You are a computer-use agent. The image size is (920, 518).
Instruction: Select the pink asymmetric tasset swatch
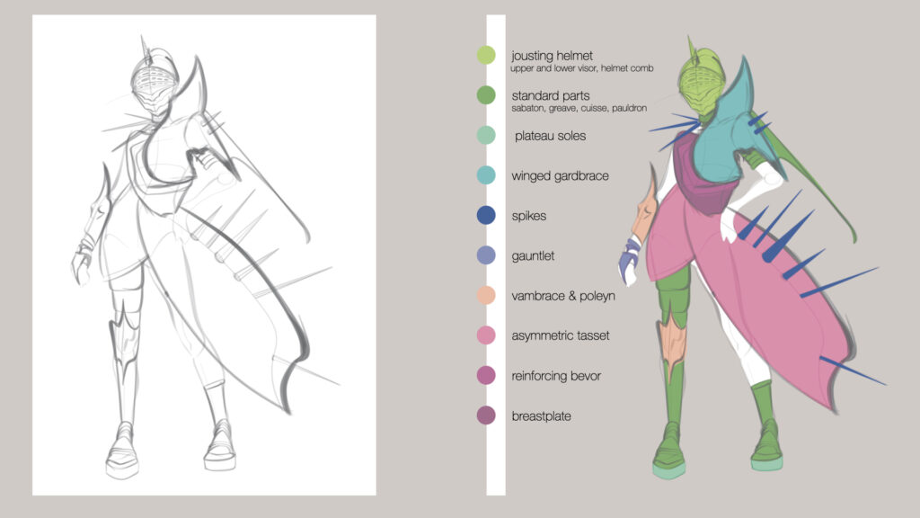[x=486, y=335]
